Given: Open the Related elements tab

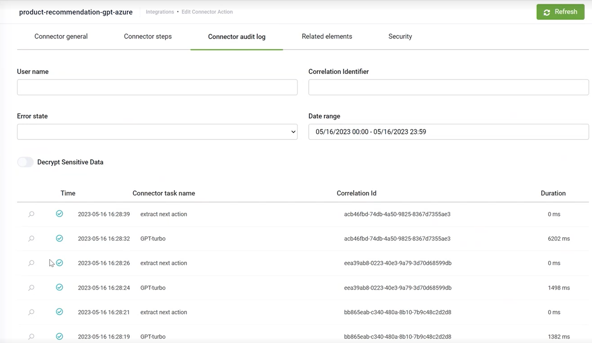Looking at the screenshot, I should pyautogui.click(x=327, y=36).
